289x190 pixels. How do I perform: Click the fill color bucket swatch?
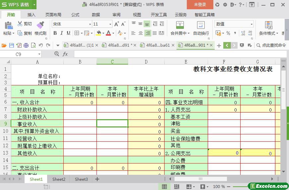(x=98, y=33)
